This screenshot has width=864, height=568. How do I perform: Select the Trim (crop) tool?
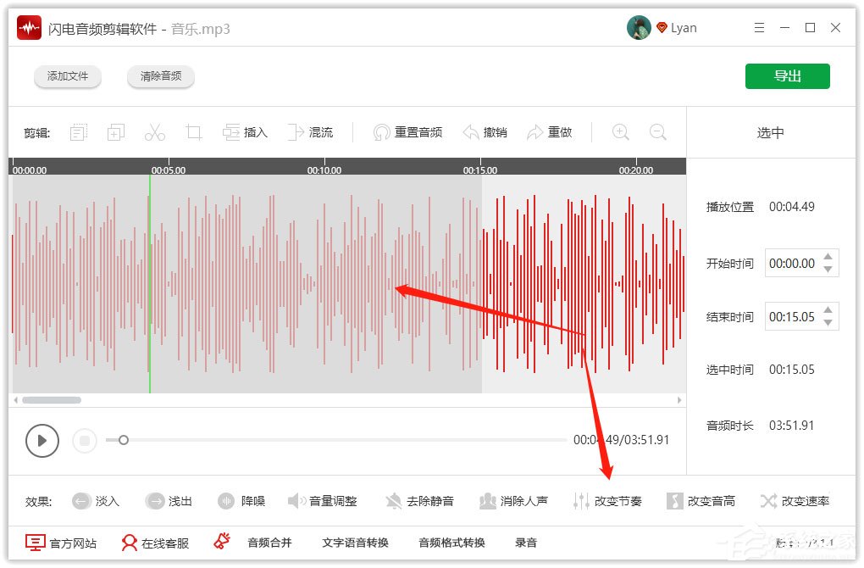[x=193, y=132]
